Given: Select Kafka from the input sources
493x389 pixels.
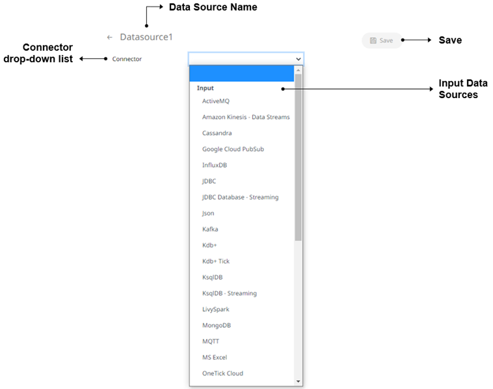Looking at the screenshot, I should click(x=210, y=229).
